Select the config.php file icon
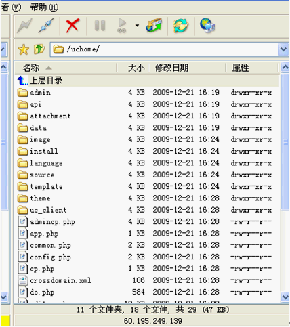290x327 pixels. point(23,257)
